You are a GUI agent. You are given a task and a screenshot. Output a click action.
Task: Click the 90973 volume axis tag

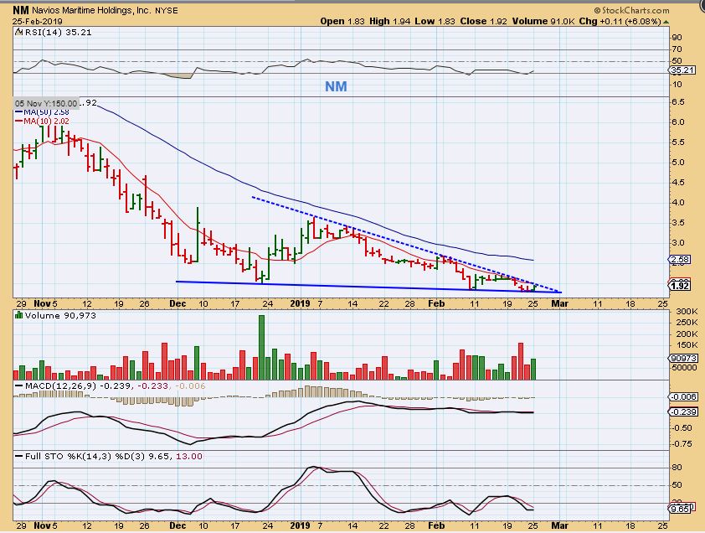683,359
